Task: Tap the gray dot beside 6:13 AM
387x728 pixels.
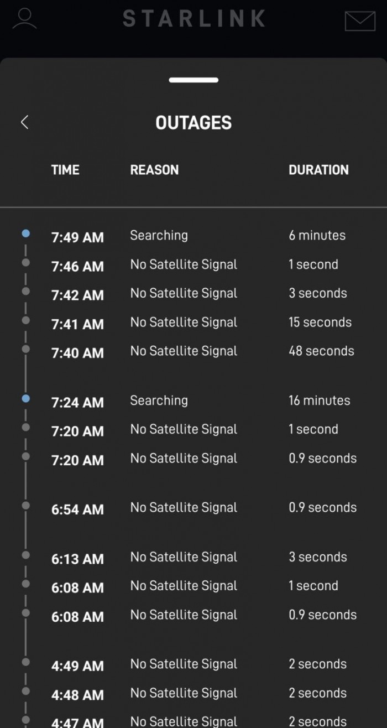Action: [x=25, y=555]
